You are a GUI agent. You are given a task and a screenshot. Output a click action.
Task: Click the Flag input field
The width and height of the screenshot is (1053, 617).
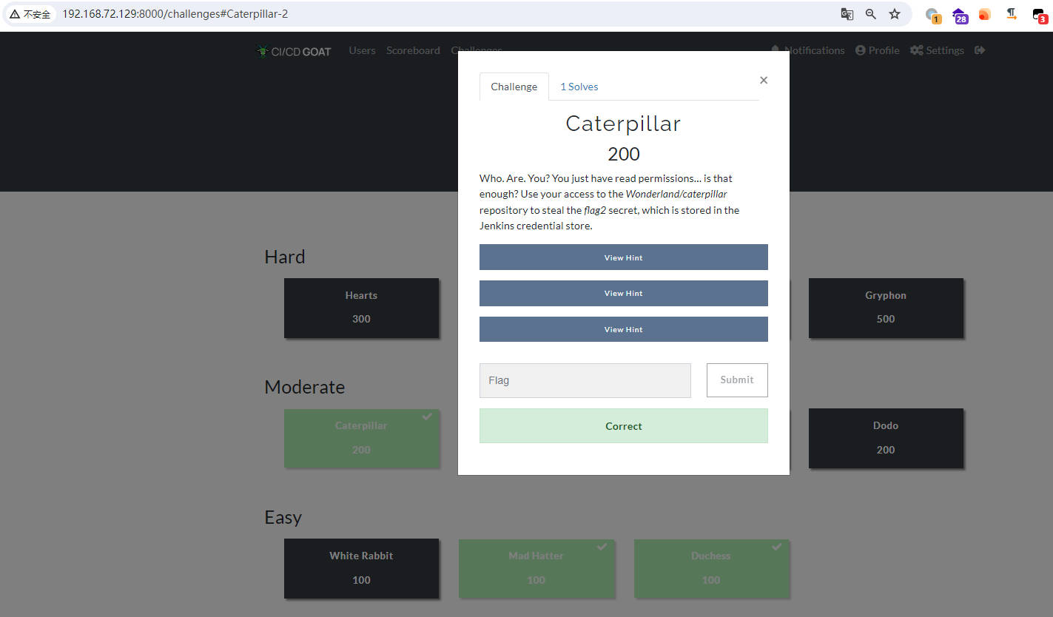[585, 380]
